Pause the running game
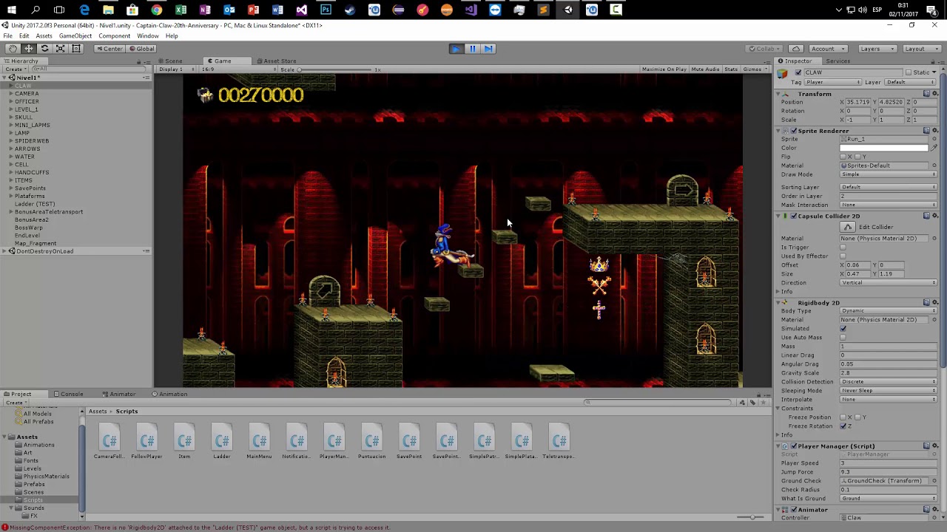The width and height of the screenshot is (947, 532). point(472,49)
